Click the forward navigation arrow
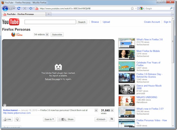This screenshot has height=130, width=177. pos(10,8)
